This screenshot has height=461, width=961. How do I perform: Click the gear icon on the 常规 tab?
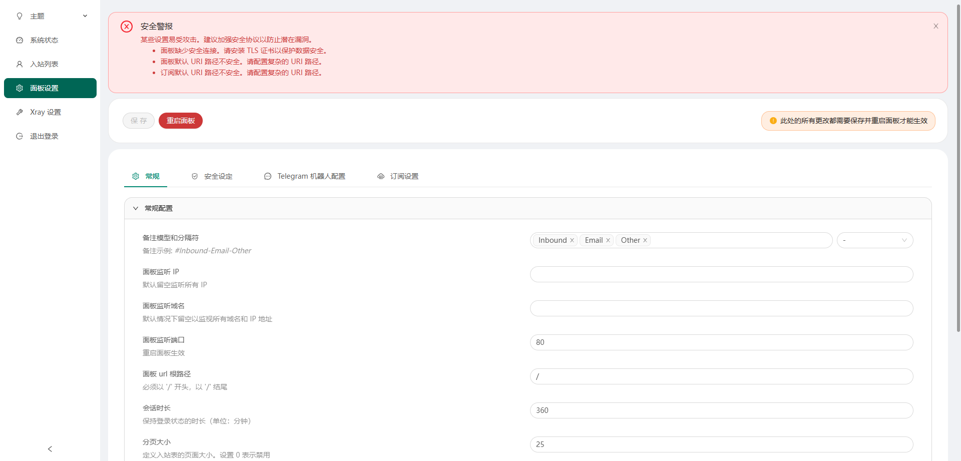tap(136, 176)
